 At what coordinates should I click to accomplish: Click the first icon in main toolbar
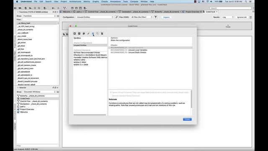click(x=15, y=8)
